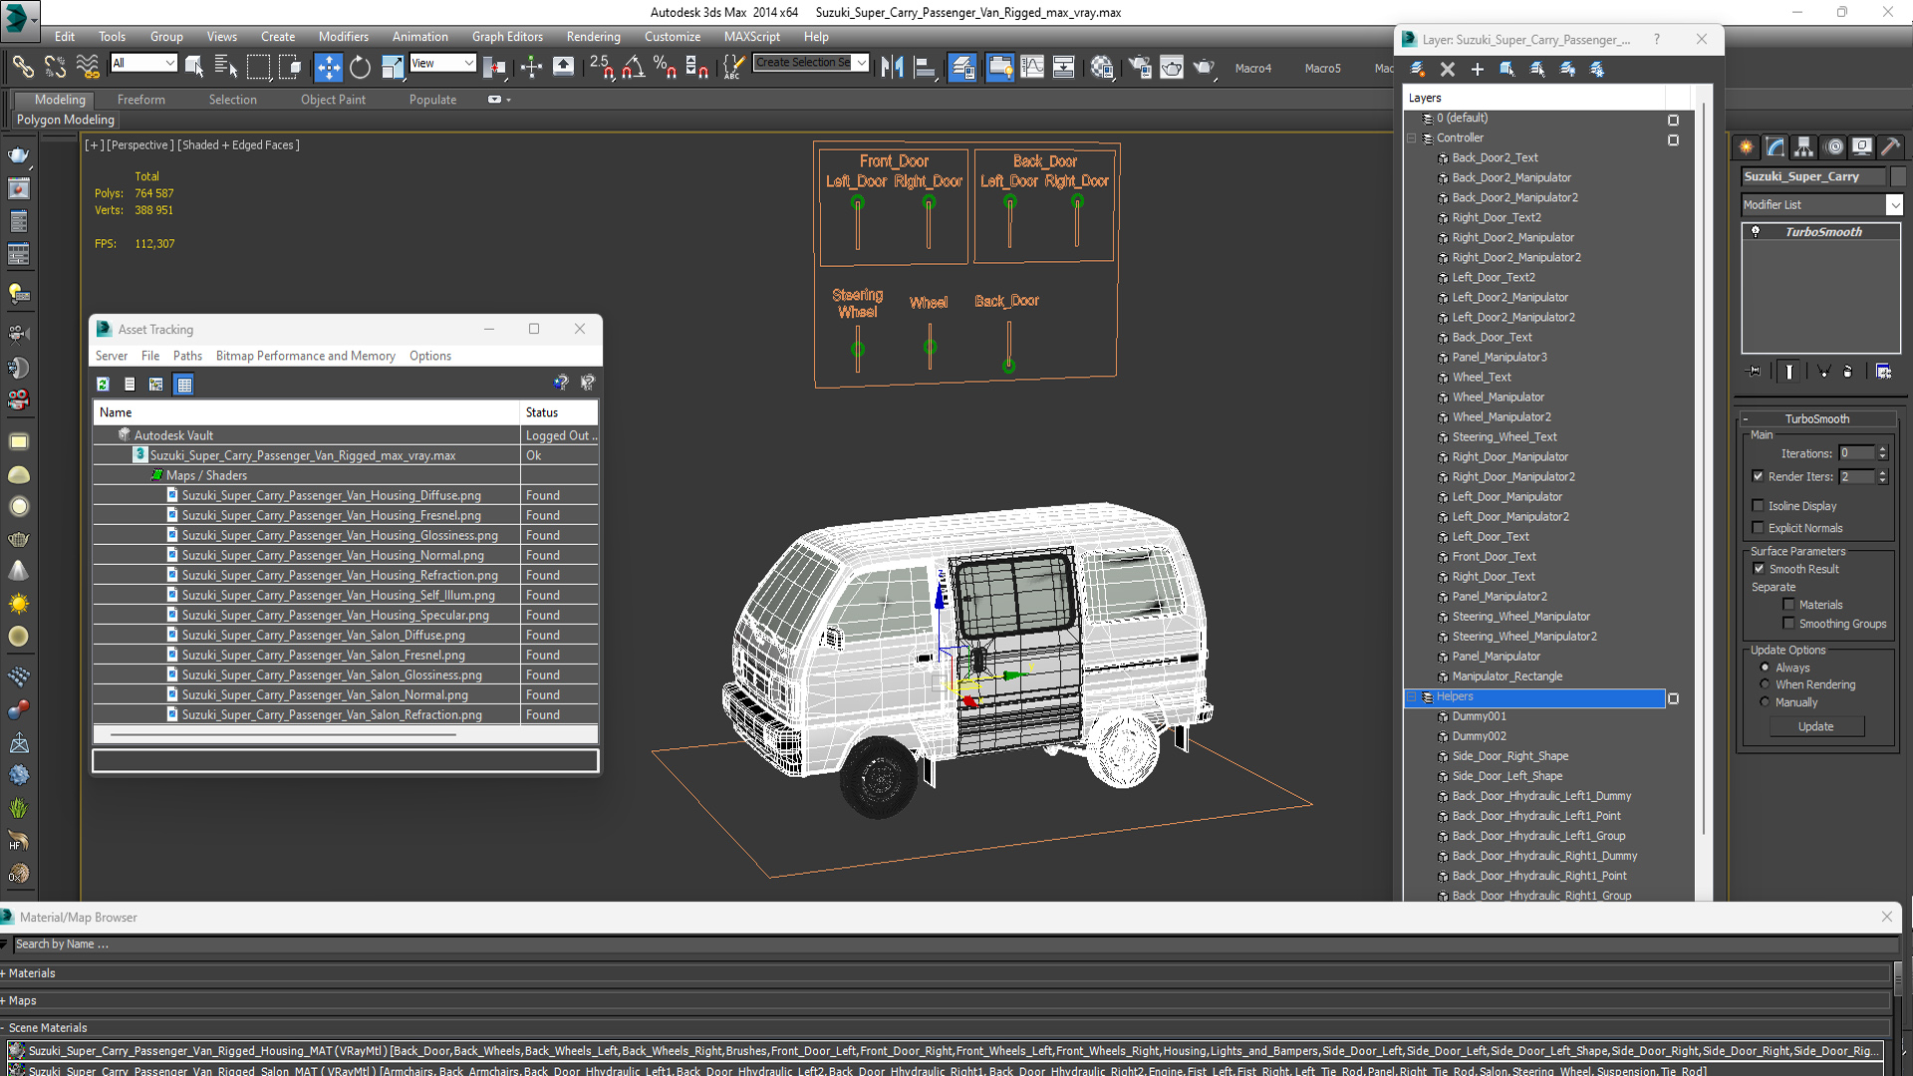Screen dimensions: 1913x1076
Task: Select Manually update option
Action: pyautogui.click(x=1765, y=702)
